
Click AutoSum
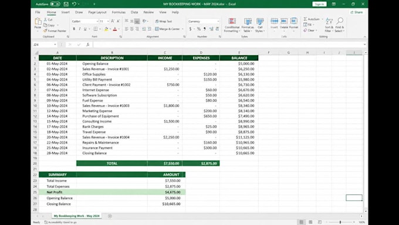[311, 19]
